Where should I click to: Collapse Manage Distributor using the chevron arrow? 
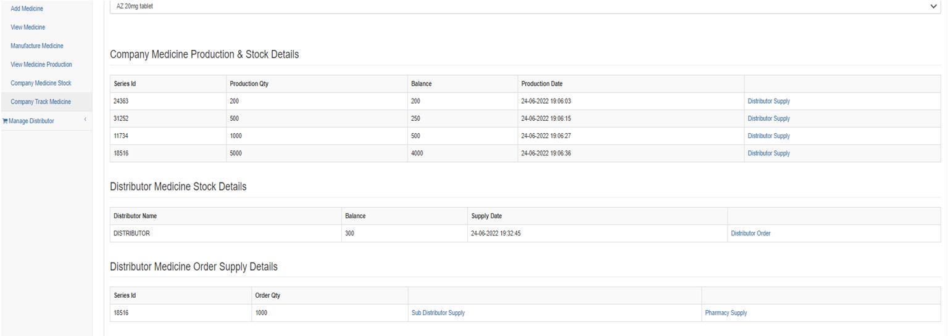(x=85, y=120)
